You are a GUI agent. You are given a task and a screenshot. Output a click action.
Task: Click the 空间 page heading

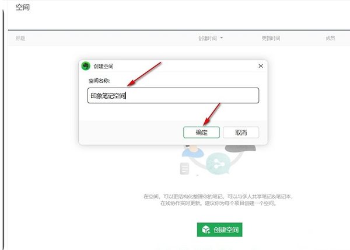[23, 7]
